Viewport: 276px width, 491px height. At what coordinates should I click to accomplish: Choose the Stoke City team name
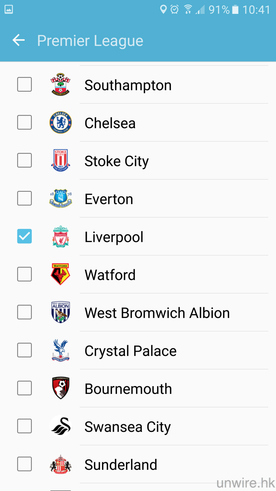tap(117, 161)
